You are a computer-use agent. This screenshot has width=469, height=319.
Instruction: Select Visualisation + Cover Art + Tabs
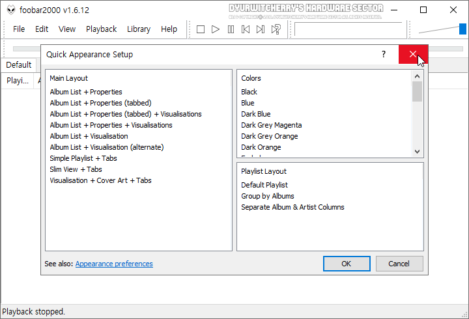[x=100, y=180]
